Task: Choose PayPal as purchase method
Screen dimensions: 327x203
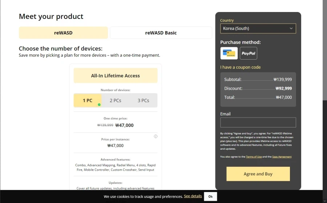Action: (249, 53)
